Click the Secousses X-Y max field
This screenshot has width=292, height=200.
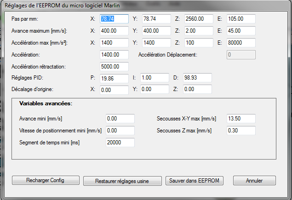click(241, 119)
